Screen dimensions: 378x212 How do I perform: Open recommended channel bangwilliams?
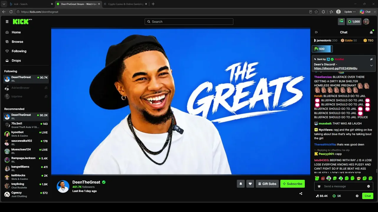pyautogui.click(x=26, y=168)
